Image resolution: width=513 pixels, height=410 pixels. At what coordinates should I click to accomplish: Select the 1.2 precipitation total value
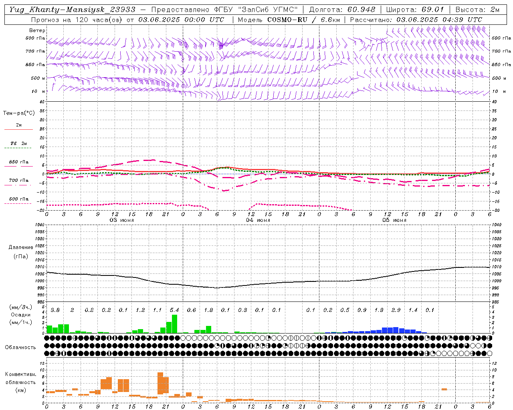[x=140, y=310]
